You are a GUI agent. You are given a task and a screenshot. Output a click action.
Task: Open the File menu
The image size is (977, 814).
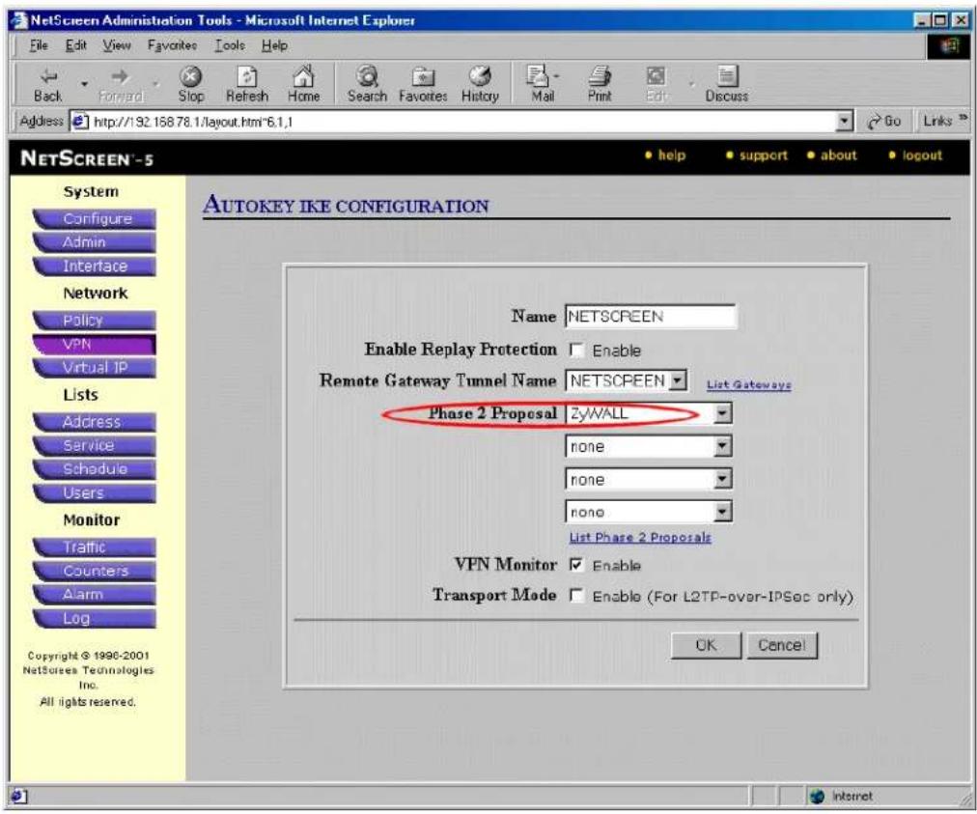[x=38, y=45]
